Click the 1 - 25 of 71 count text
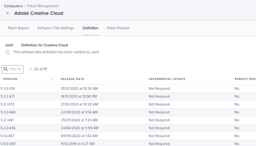This screenshot has height=146, width=256. point(38,69)
